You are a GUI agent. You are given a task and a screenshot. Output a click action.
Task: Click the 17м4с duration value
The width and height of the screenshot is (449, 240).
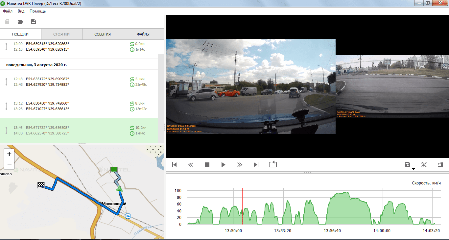pyautogui.click(x=140, y=133)
